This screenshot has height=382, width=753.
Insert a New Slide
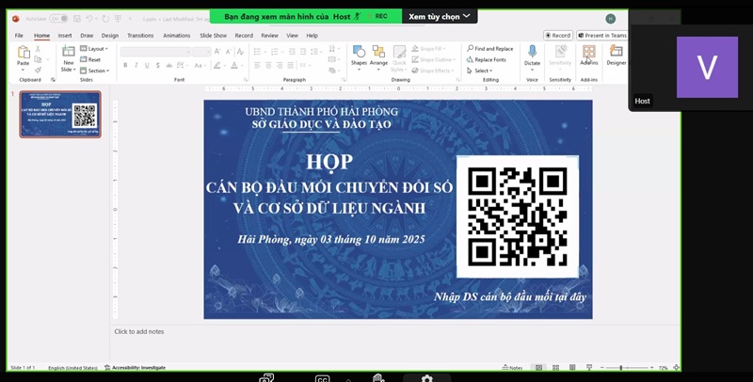click(x=69, y=56)
